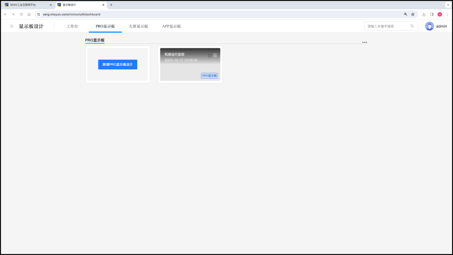Switch to the APP显示板 tab
The width and height of the screenshot is (453, 255).
[x=172, y=26]
